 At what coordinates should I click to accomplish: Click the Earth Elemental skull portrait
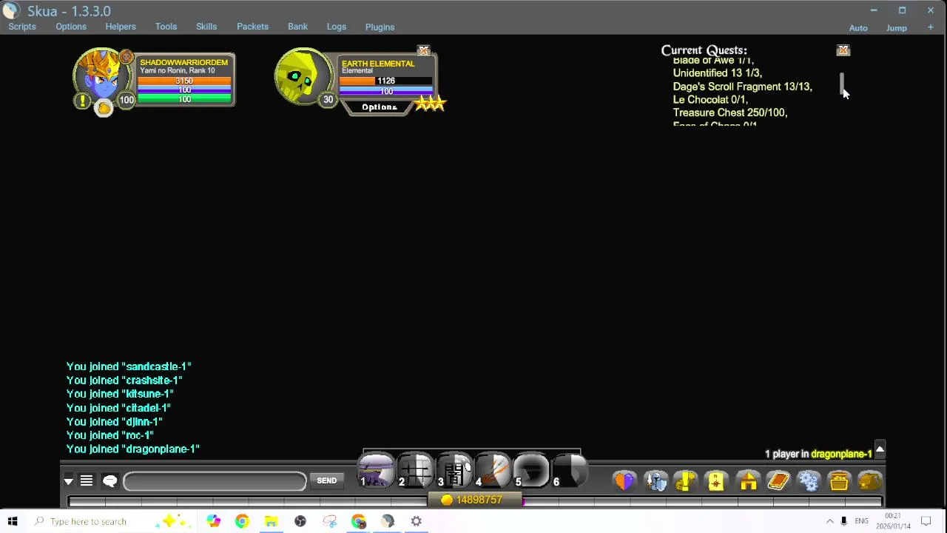[302, 76]
